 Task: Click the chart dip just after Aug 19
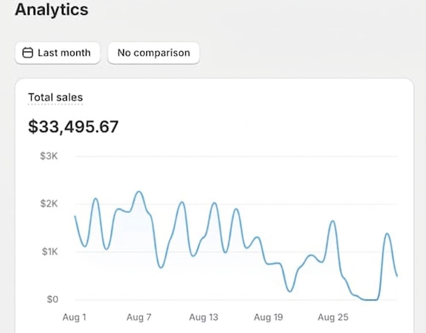[289, 291]
